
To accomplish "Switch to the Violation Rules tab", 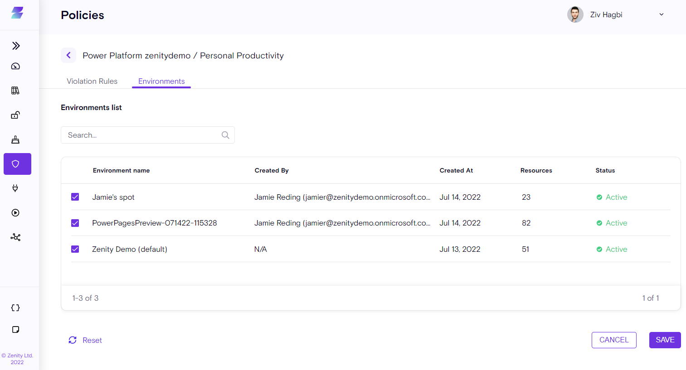I will pos(92,81).
